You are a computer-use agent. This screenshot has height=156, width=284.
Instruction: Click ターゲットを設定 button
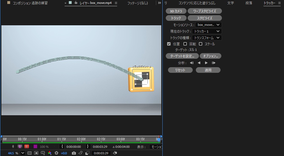pyautogui.click(x=182, y=56)
